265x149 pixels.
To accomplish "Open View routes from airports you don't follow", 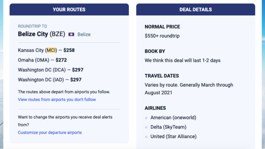I will [x=57, y=100].
